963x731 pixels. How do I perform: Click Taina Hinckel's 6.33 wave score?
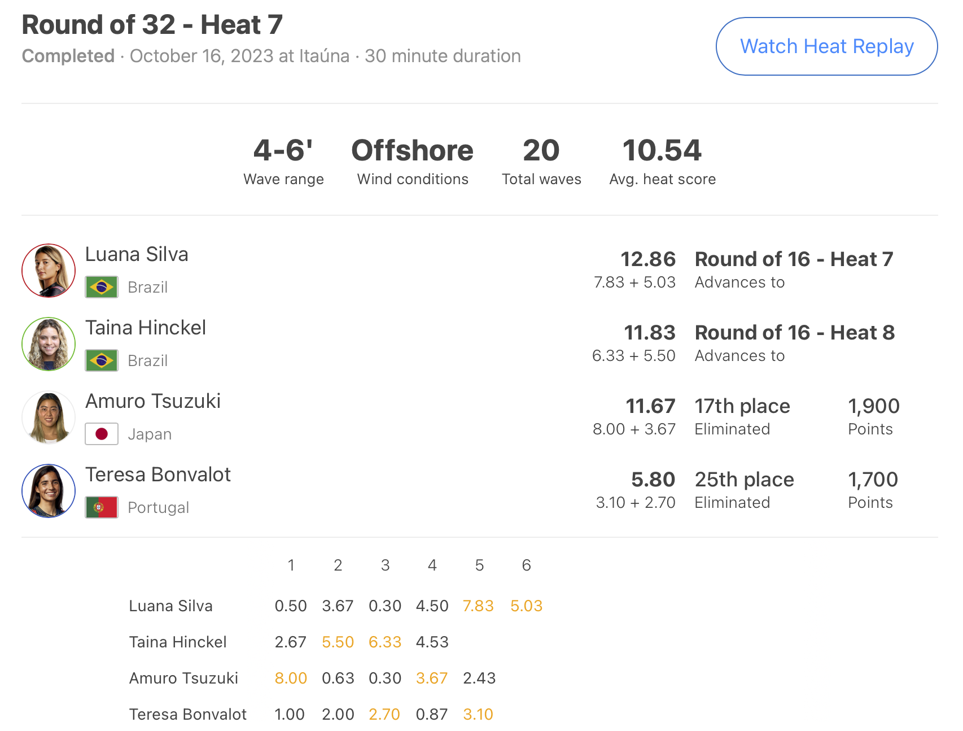(385, 642)
